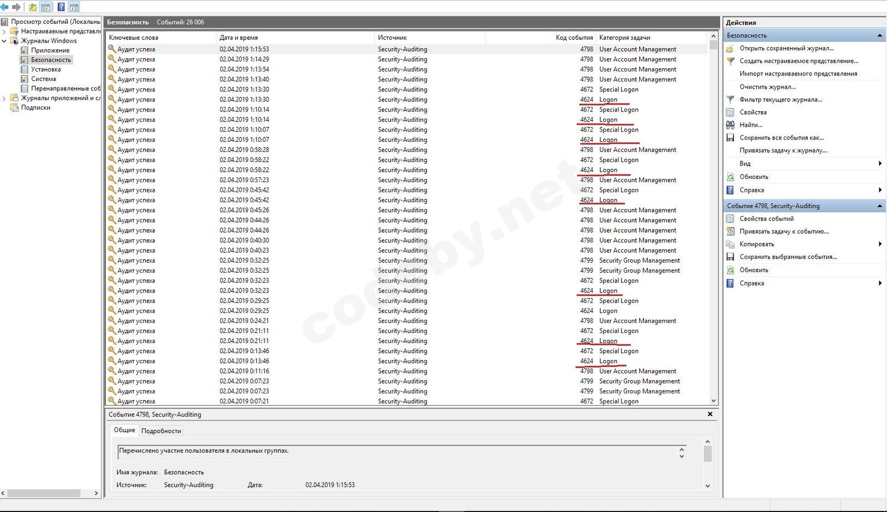Select the event row at 02.04.2019 0:24:21
887x512 pixels.
pos(407,321)
